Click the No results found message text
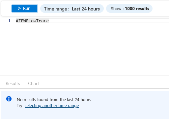Image resolution: width=169 pixels, height=123 pixels. (x=54, y=99)
